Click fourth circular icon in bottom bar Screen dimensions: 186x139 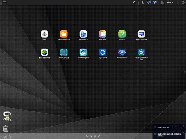tap(99, 136)
